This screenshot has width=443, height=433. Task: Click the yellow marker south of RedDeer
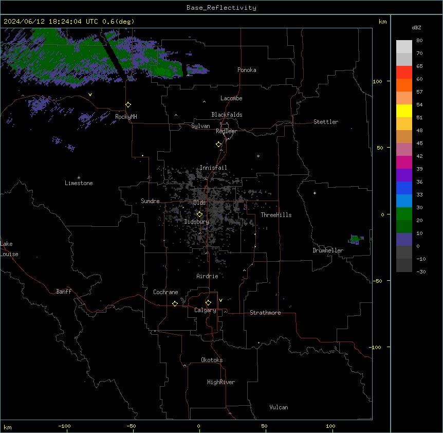click(219, 145)
